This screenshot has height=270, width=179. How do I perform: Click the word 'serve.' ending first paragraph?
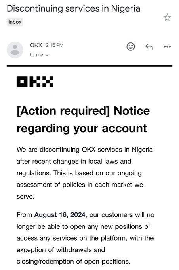[25, 197]
